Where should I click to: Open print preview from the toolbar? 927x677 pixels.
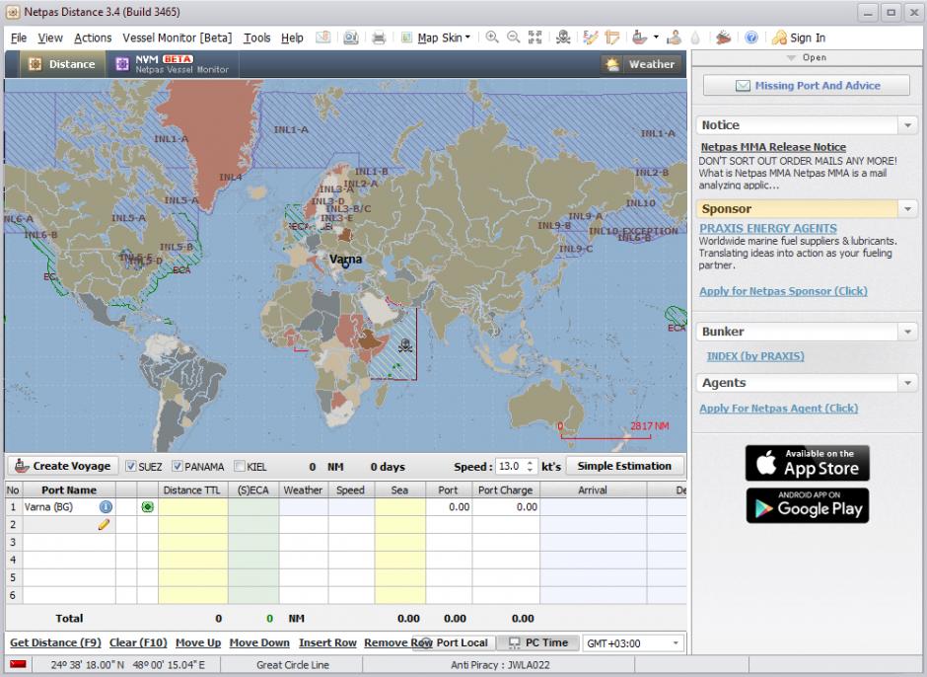350,38
